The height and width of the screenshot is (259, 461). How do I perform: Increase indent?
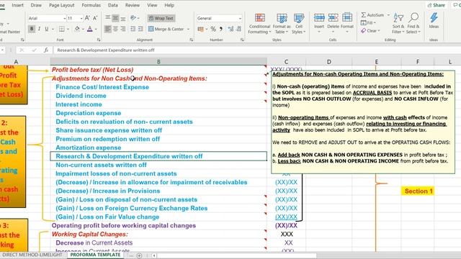click(140, 29)
